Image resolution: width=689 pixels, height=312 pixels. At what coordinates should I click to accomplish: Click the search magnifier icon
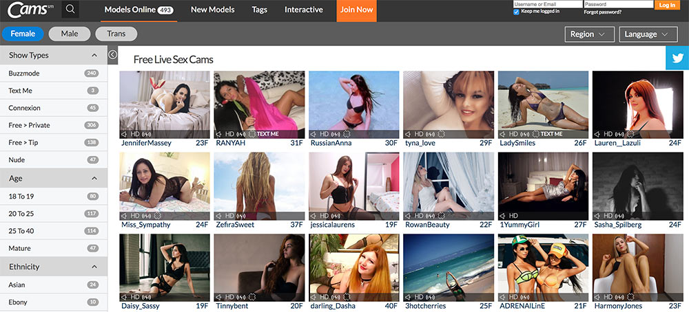click(70, 10)
